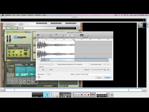Enable the Crossfade Loop checkbox

(90, 64)
